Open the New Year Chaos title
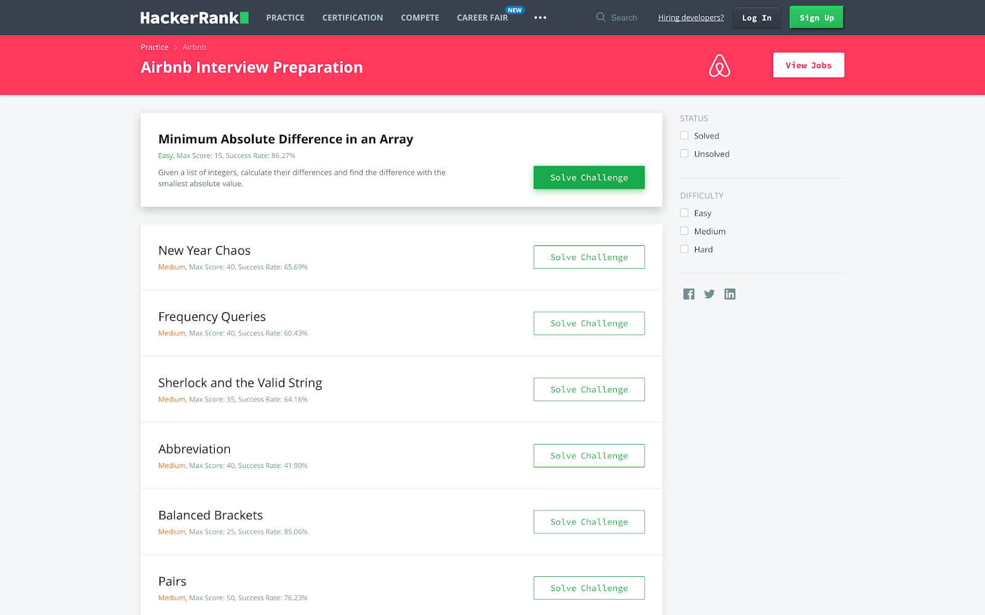985x615 pixels. (x=204, y=250)
